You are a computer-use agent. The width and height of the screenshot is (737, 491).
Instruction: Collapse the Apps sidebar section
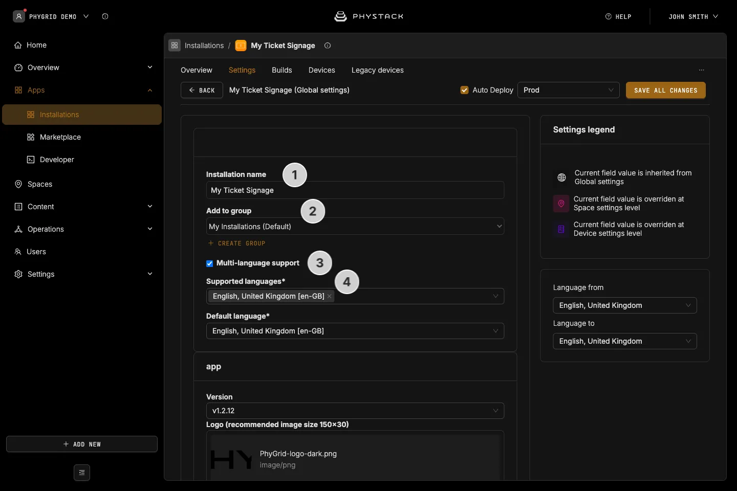(82, 90)
